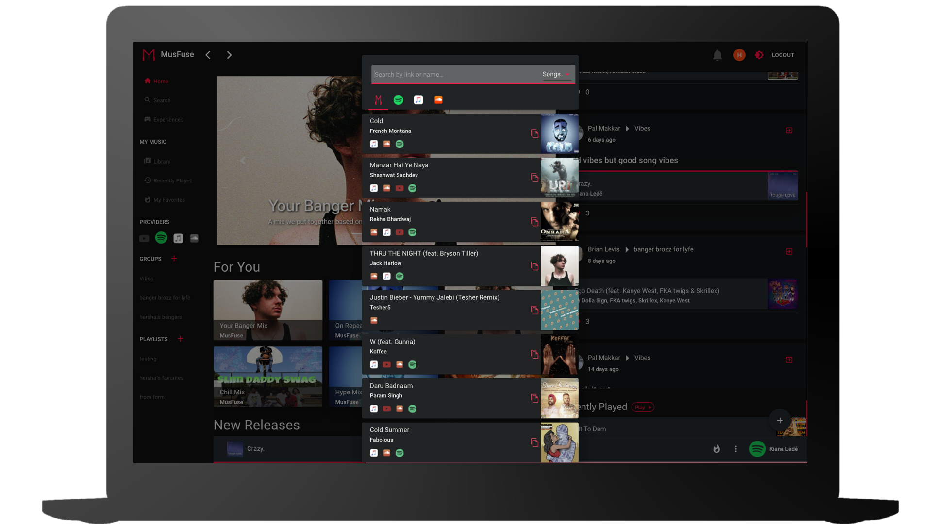Click the search by link input field
The image size is (932, 524).
tap(454, 74)
